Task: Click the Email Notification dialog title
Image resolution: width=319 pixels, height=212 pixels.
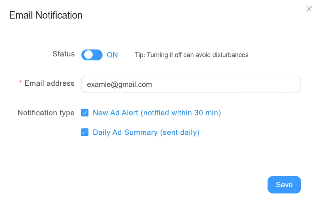Action: click(45, 15)
